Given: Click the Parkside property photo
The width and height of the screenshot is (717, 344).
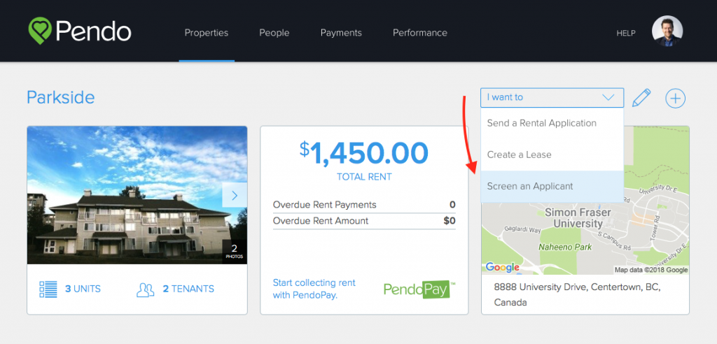Looking at the screenshot, I should 137,195.
